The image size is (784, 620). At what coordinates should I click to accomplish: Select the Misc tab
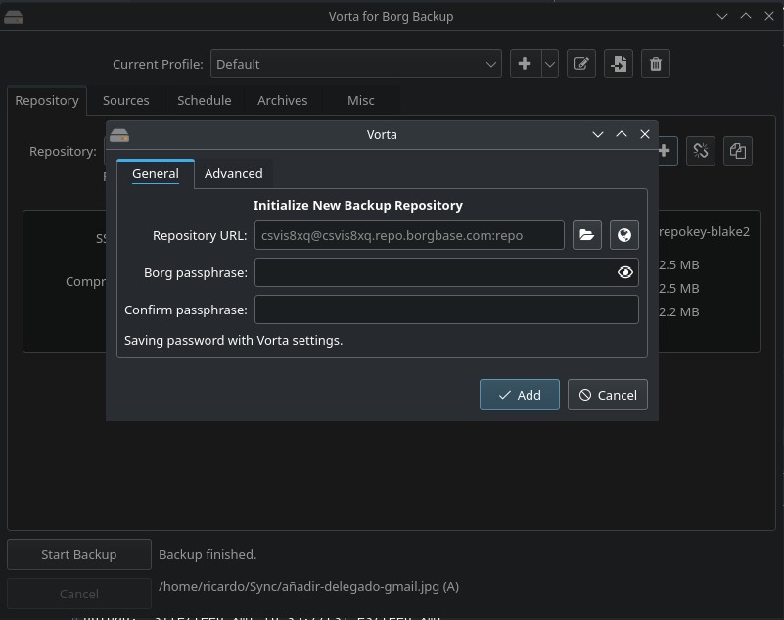(361, 101)
